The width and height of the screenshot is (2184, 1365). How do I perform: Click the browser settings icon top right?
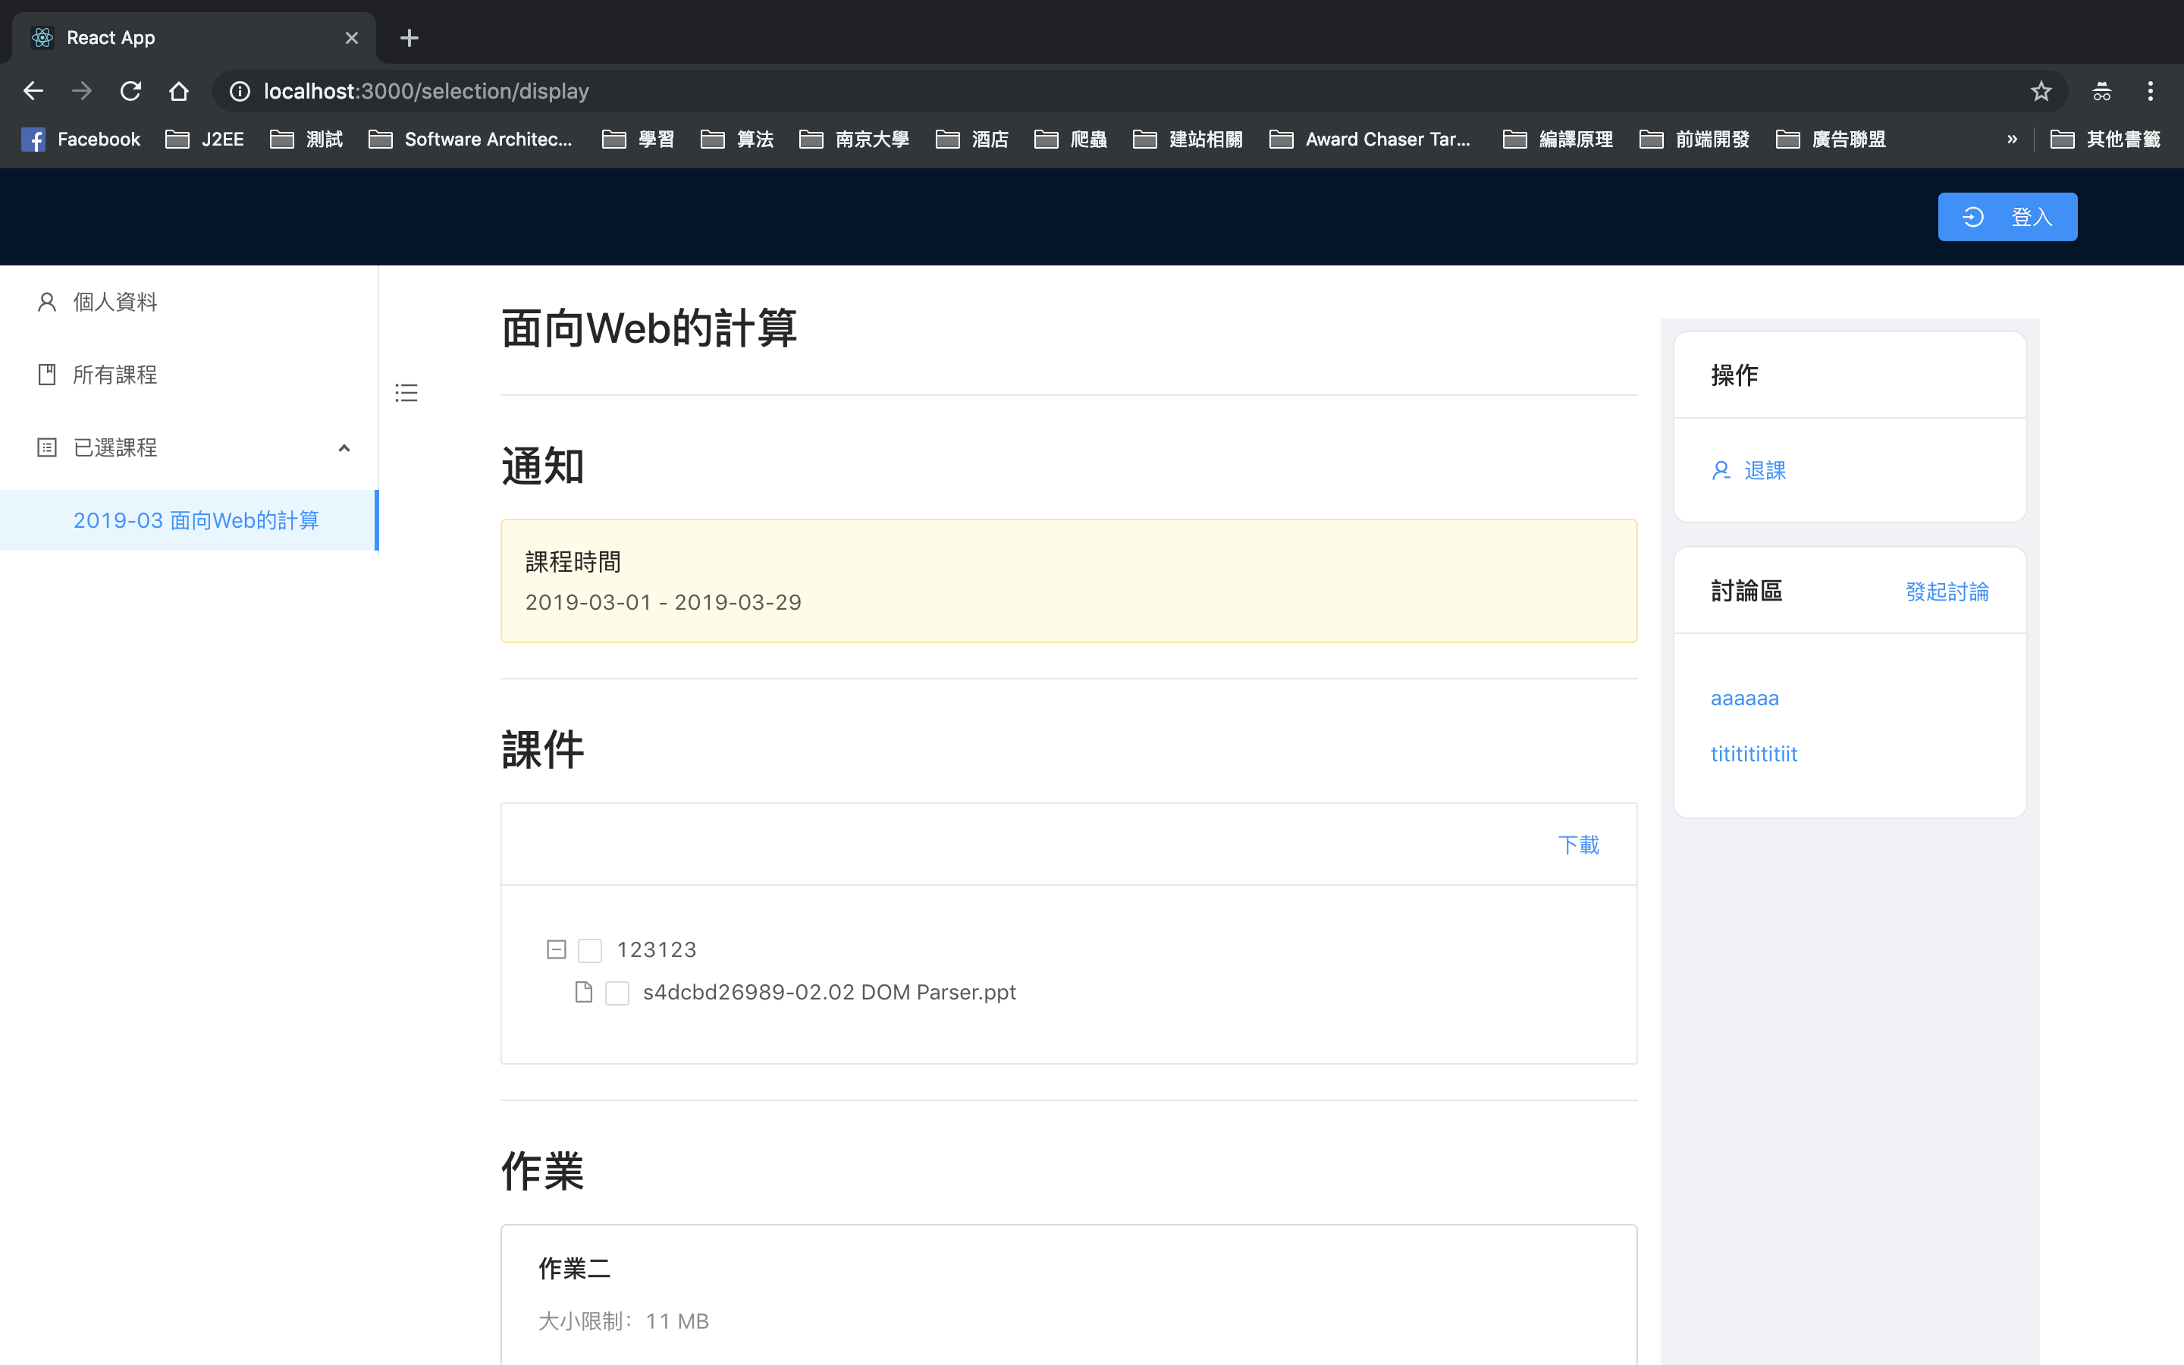[2154, 89]
